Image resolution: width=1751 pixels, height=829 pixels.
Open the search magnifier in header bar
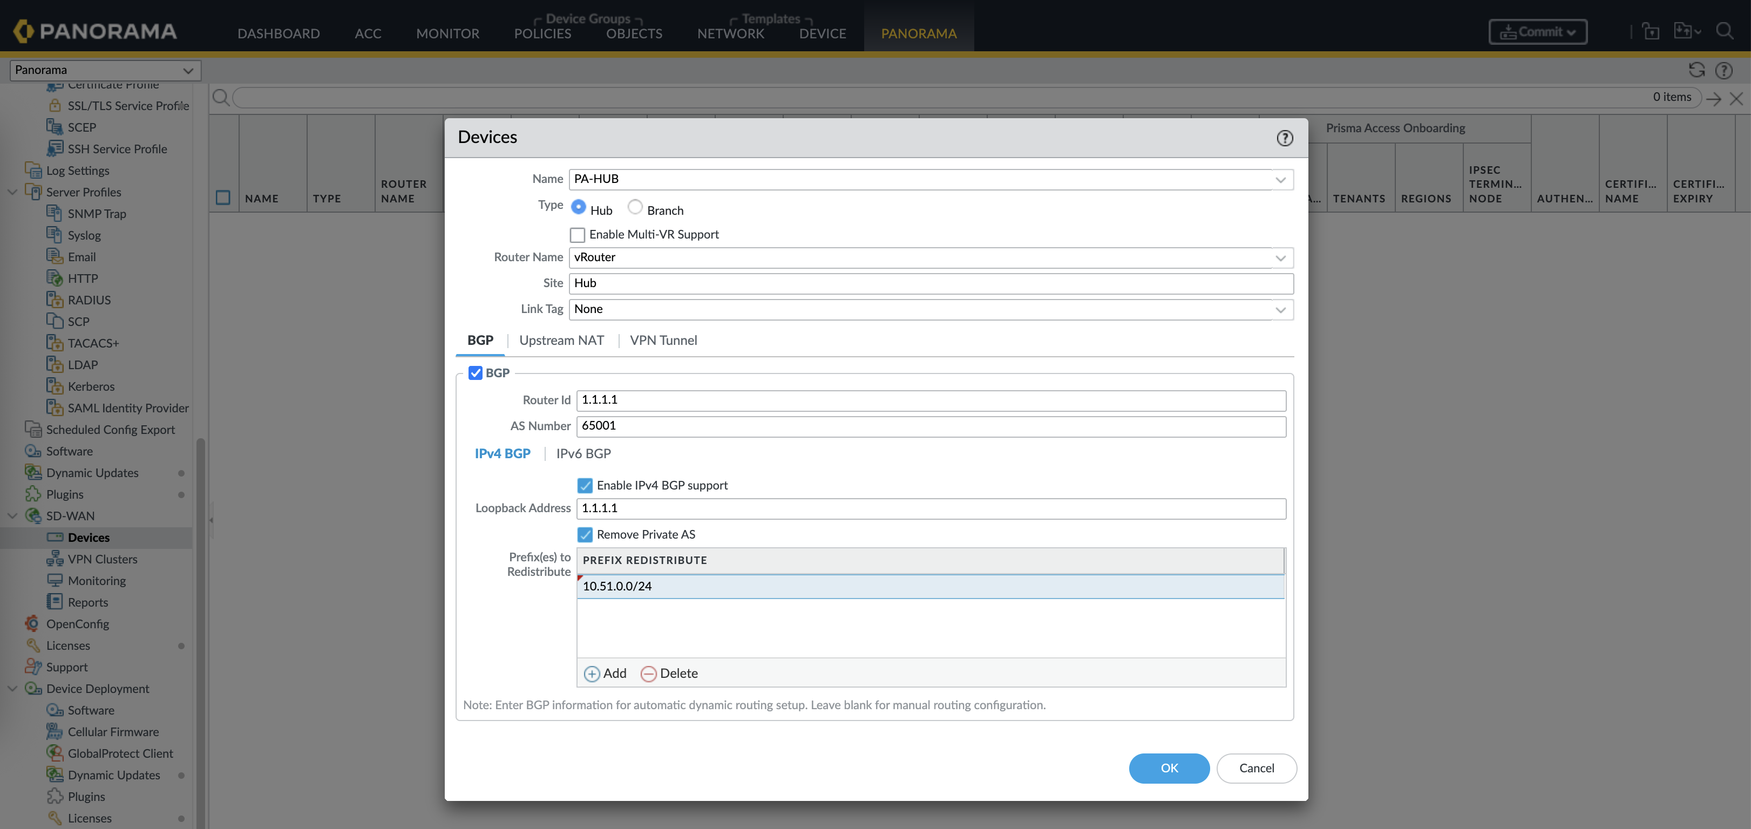1724,31
